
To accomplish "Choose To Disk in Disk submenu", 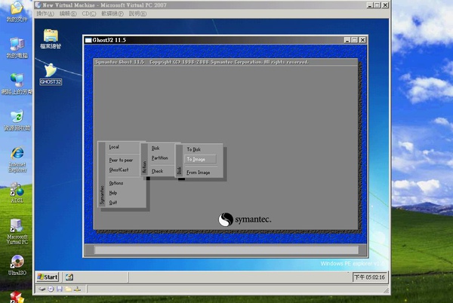I will point(193,149).
